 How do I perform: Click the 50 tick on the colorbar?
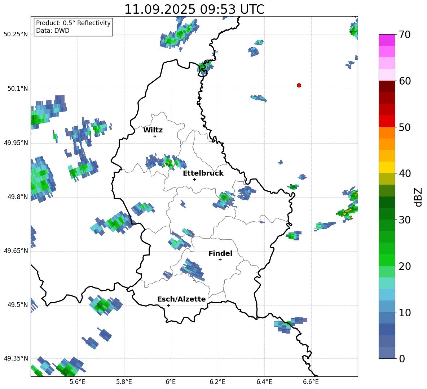[405, 127]
